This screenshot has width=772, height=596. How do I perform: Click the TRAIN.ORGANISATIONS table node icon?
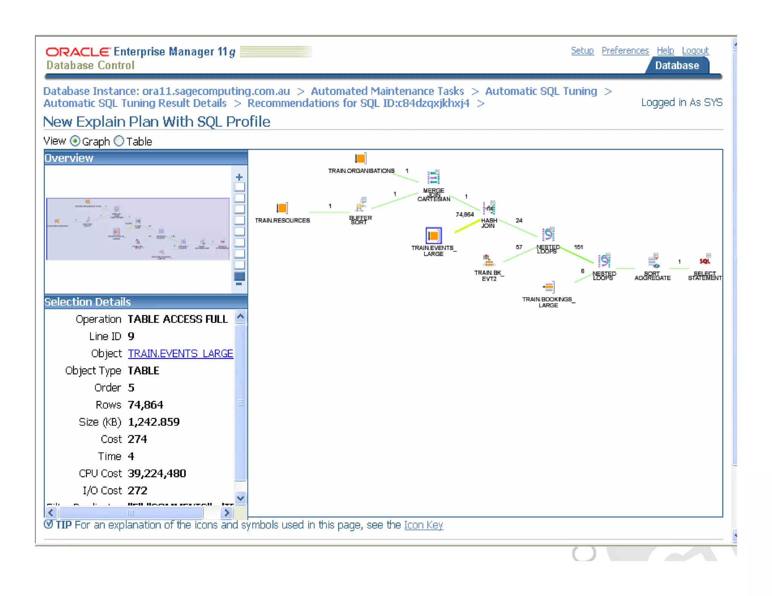tap(360, 159)
